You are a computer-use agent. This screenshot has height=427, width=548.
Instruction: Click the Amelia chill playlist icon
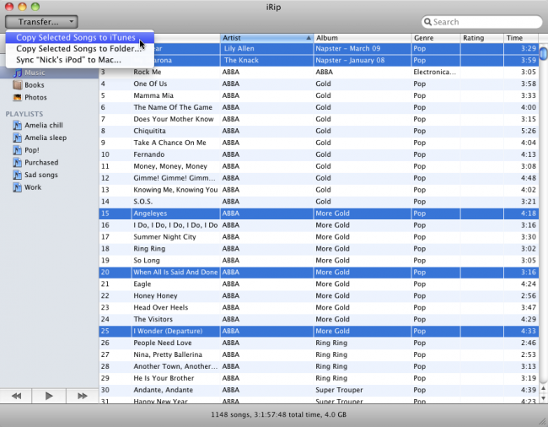[17, 125]
